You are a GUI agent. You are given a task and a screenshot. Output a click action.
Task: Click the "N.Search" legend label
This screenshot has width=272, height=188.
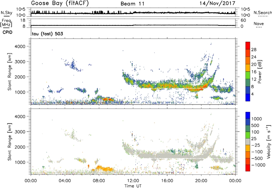pos(262,13)
